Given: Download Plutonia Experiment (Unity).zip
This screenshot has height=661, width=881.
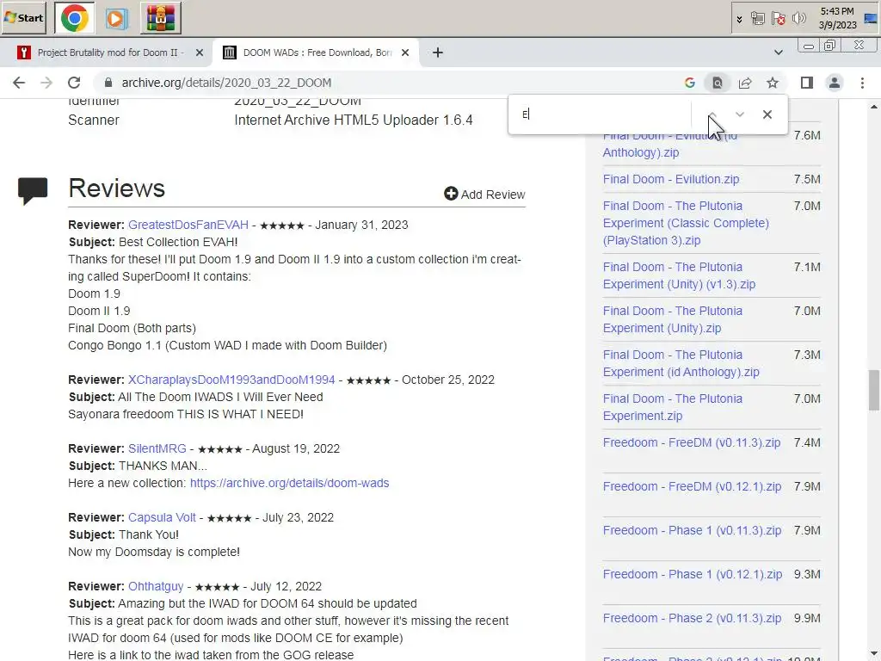Looking at the screenshot, I should [x=673, y=319].
